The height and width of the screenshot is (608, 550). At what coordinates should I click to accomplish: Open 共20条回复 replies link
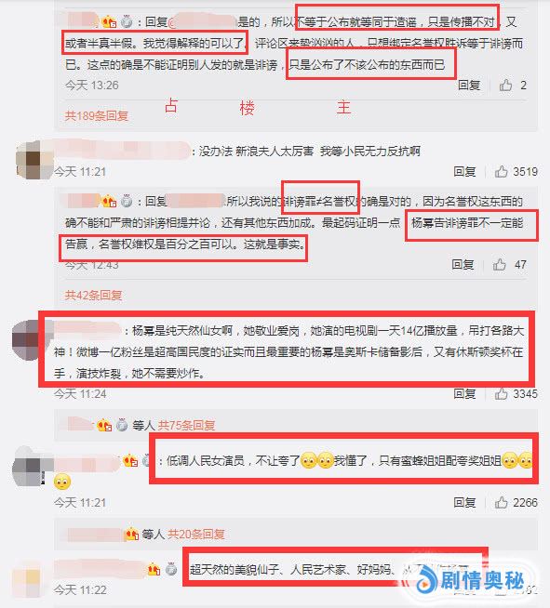coord(196,534)
